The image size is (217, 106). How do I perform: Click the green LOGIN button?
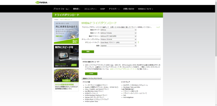91,74
